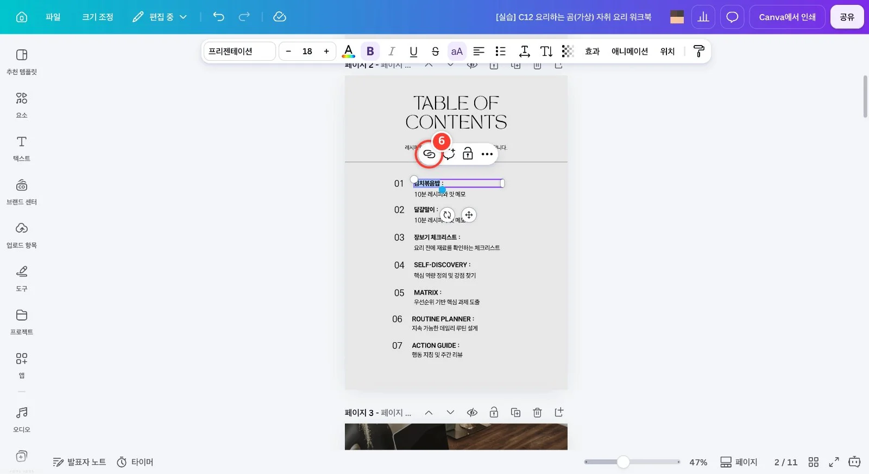869x474 pixels.
Task: Toggle strikethrough formatting
Action: (x=435, y=52)
